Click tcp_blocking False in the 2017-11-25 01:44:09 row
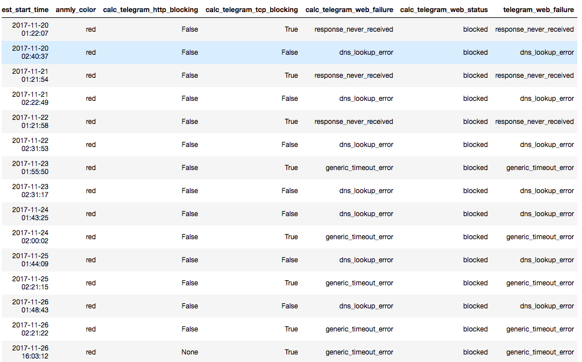This screenshot has width=582, height=362. pyautogui.click(x=289, y=260)
